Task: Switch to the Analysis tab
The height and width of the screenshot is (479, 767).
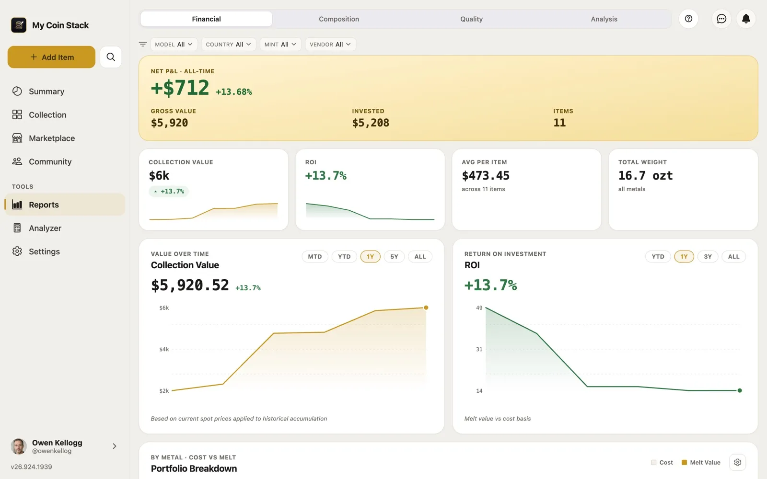Action: pyautogui.click(x=604, y=19)
